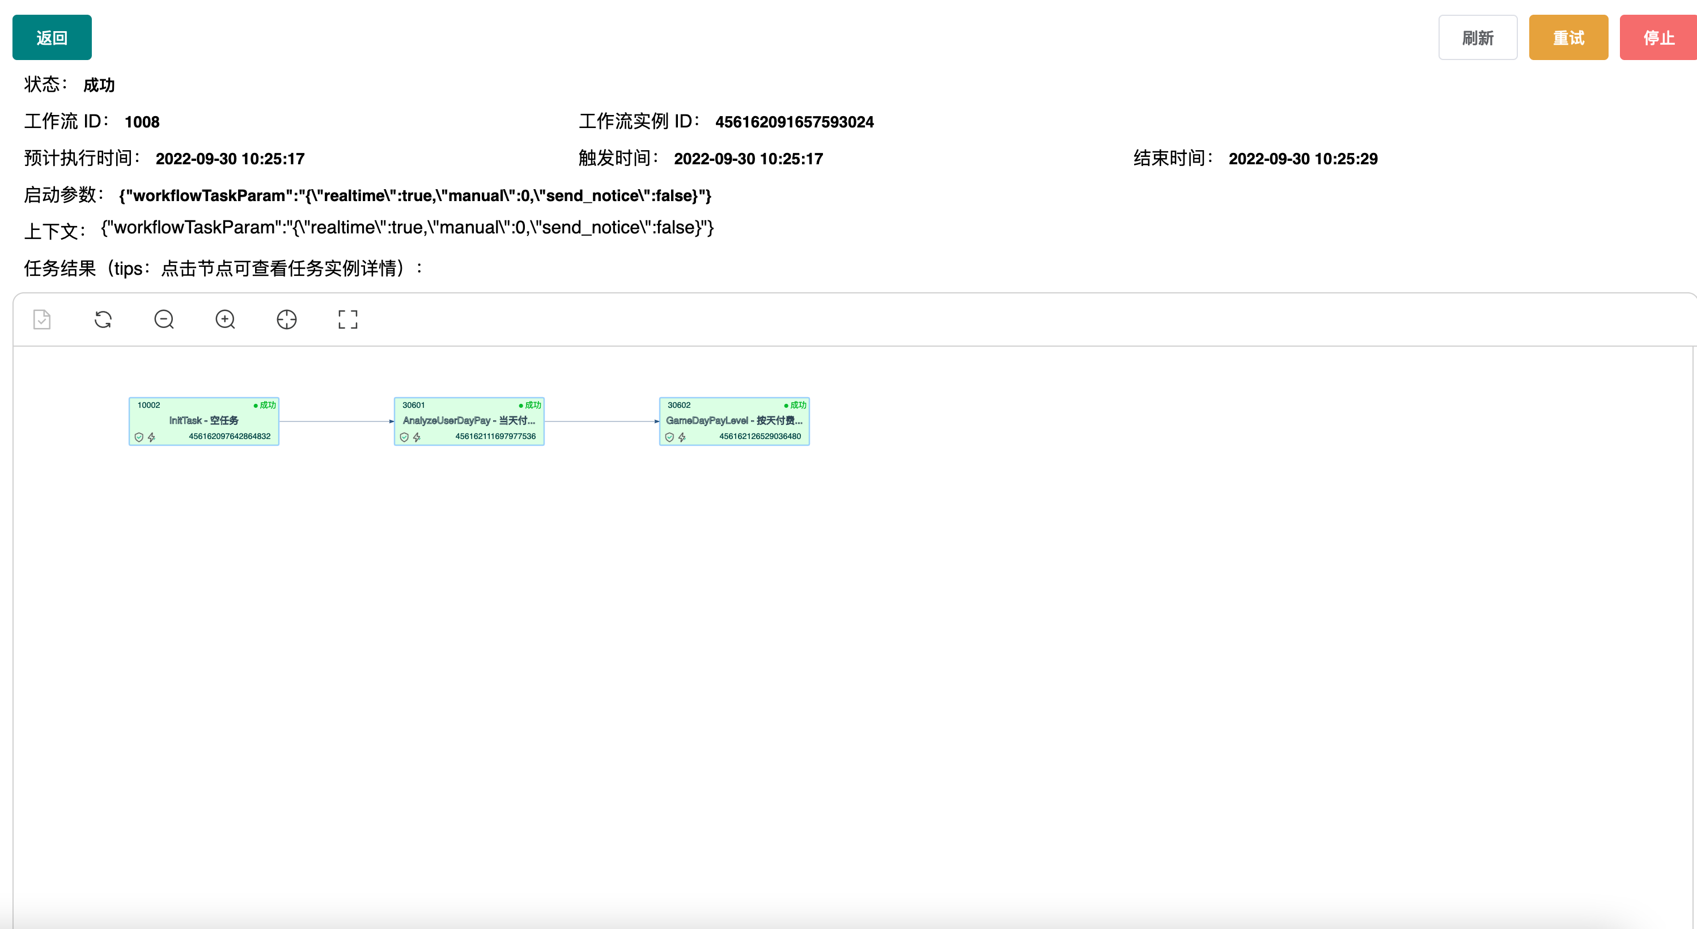Open details of the AnalyzeUserDayPay node
This screenshot has height=929, width=1697.
coord(469,421)
